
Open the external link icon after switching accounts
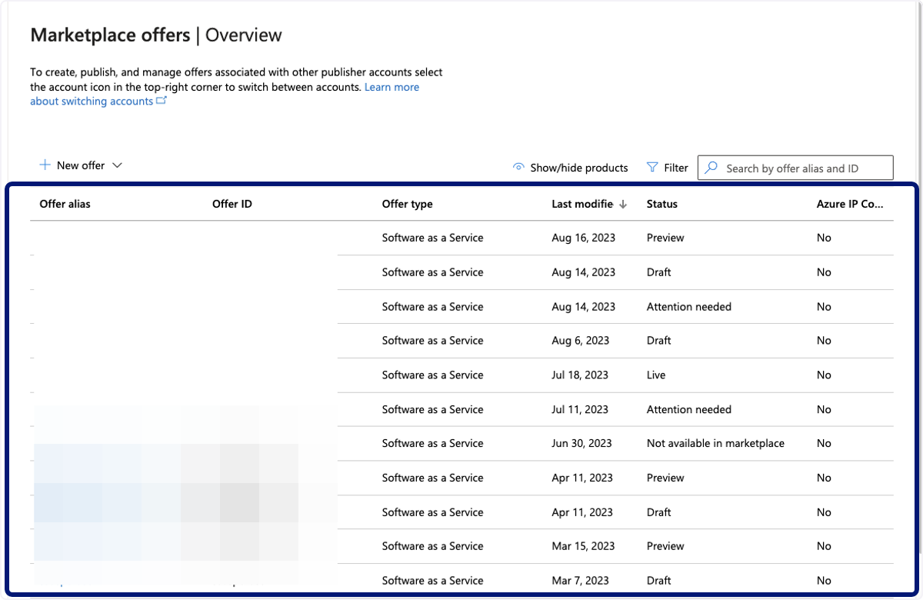click(x=162, y=101)
